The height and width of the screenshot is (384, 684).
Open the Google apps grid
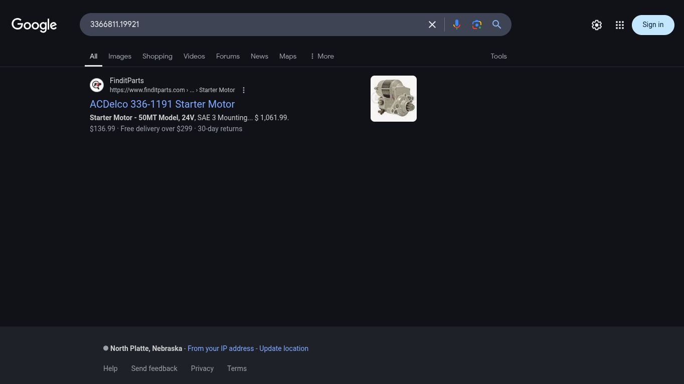coord(619,25)
